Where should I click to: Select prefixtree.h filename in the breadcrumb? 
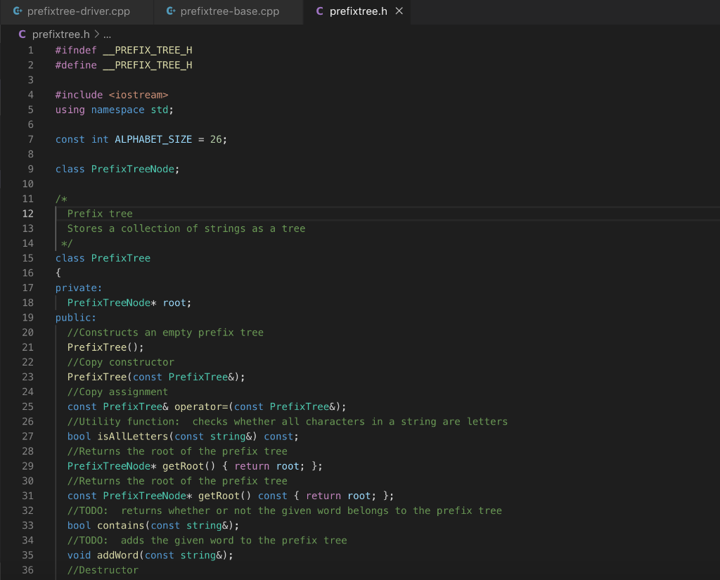click(61, 34)
